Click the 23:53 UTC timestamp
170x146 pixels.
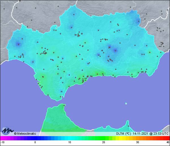click(x=160, y=134)
